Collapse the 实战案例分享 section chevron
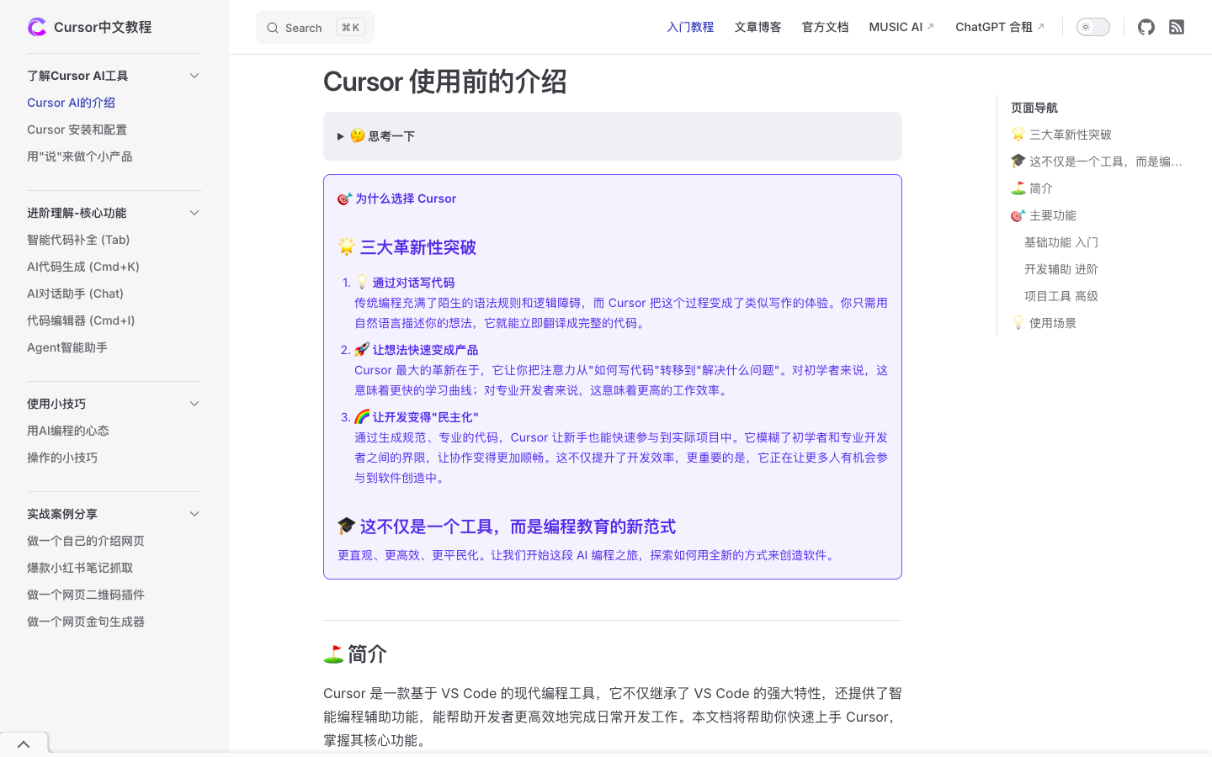1212x757 pixels. coord(194,514)
